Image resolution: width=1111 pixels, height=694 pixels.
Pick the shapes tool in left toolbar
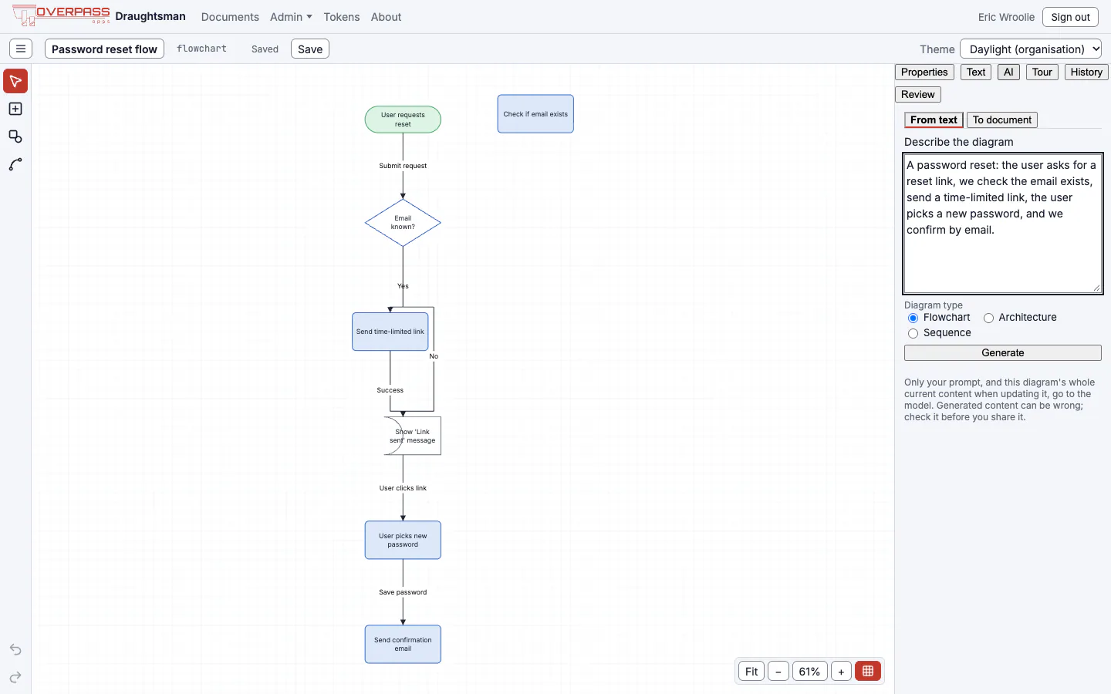pos(15,136)
